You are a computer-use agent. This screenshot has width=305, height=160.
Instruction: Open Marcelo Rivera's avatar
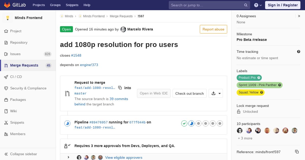click(x=123, y=29)
